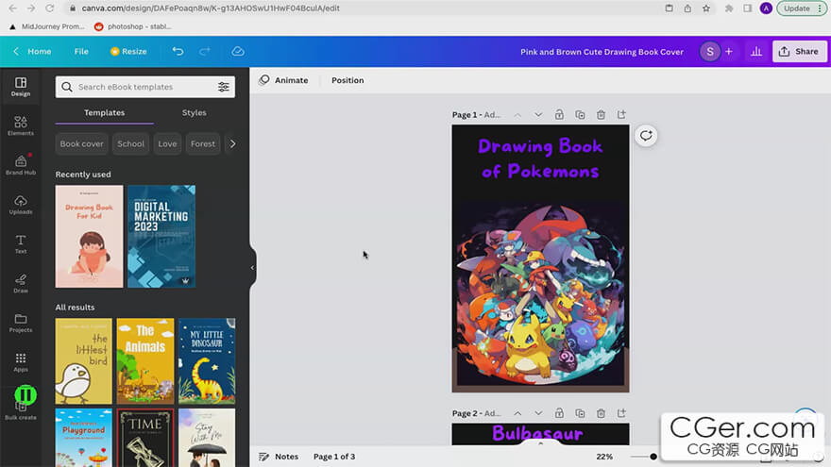This screenshot has width=831, height=467.
Task: Move Page 1 down with chevron
Action: point(538,114)
